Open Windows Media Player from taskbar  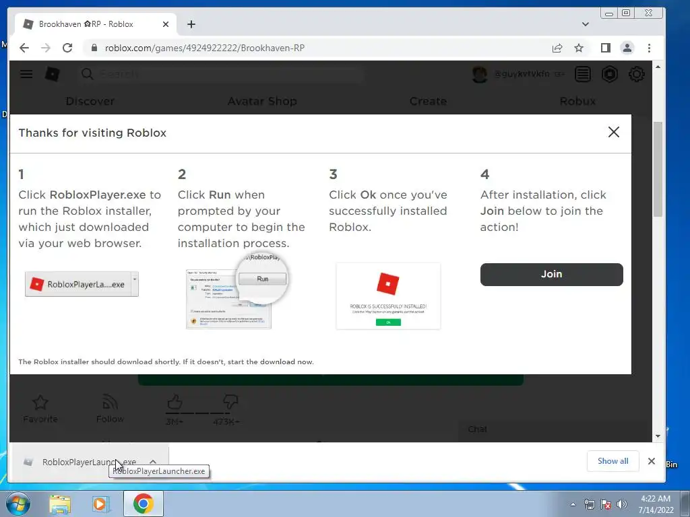pos(100,504)
